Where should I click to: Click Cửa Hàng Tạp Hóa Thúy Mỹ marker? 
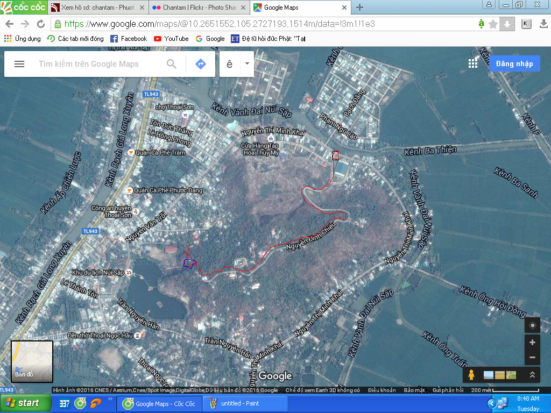271,138
